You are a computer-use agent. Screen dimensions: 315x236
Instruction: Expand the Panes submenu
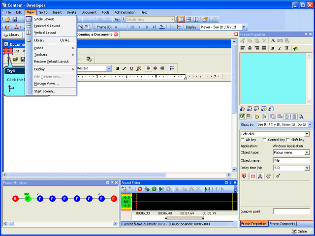(x=54, y=48)
